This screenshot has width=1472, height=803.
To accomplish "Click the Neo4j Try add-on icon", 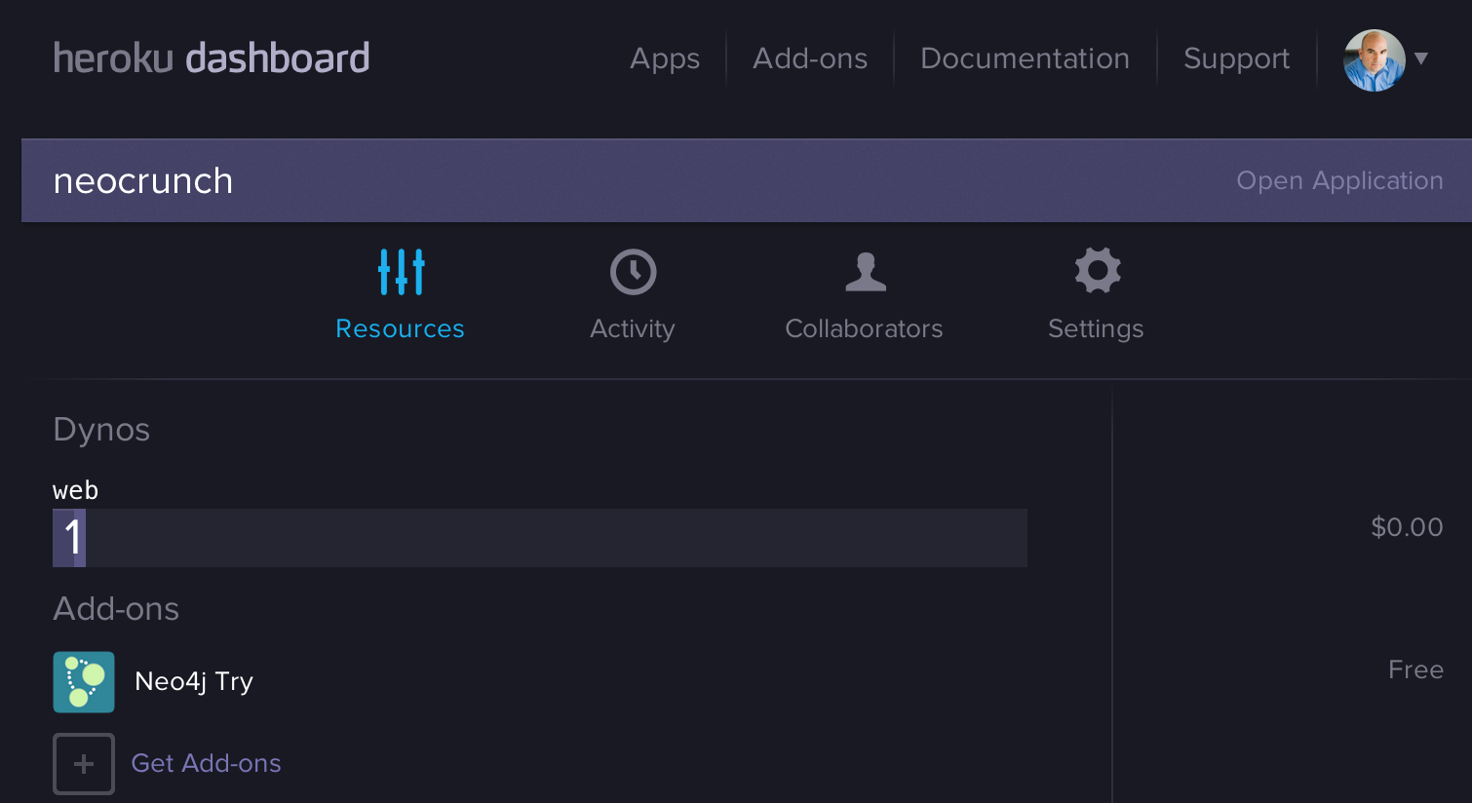I will pos(84,682).
